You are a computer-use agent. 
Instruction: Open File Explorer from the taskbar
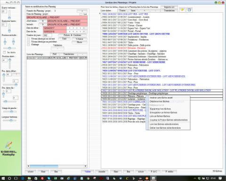[29, 178]
